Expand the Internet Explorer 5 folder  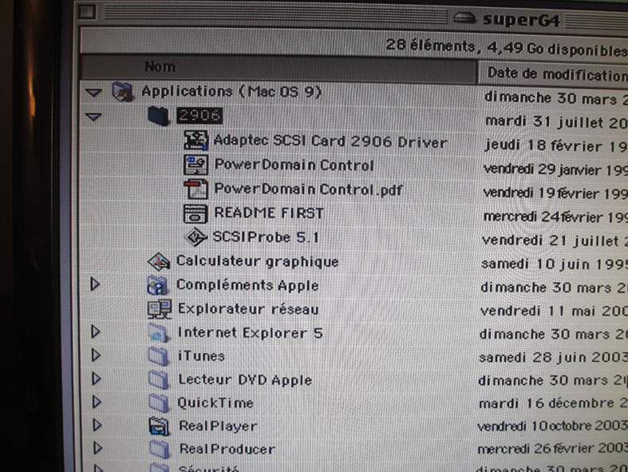95,332
